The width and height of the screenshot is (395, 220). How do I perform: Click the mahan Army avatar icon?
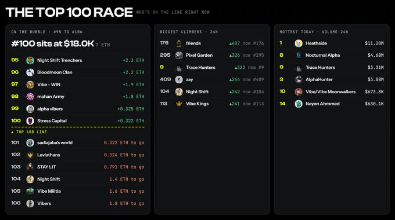click(x=30, y=97)
